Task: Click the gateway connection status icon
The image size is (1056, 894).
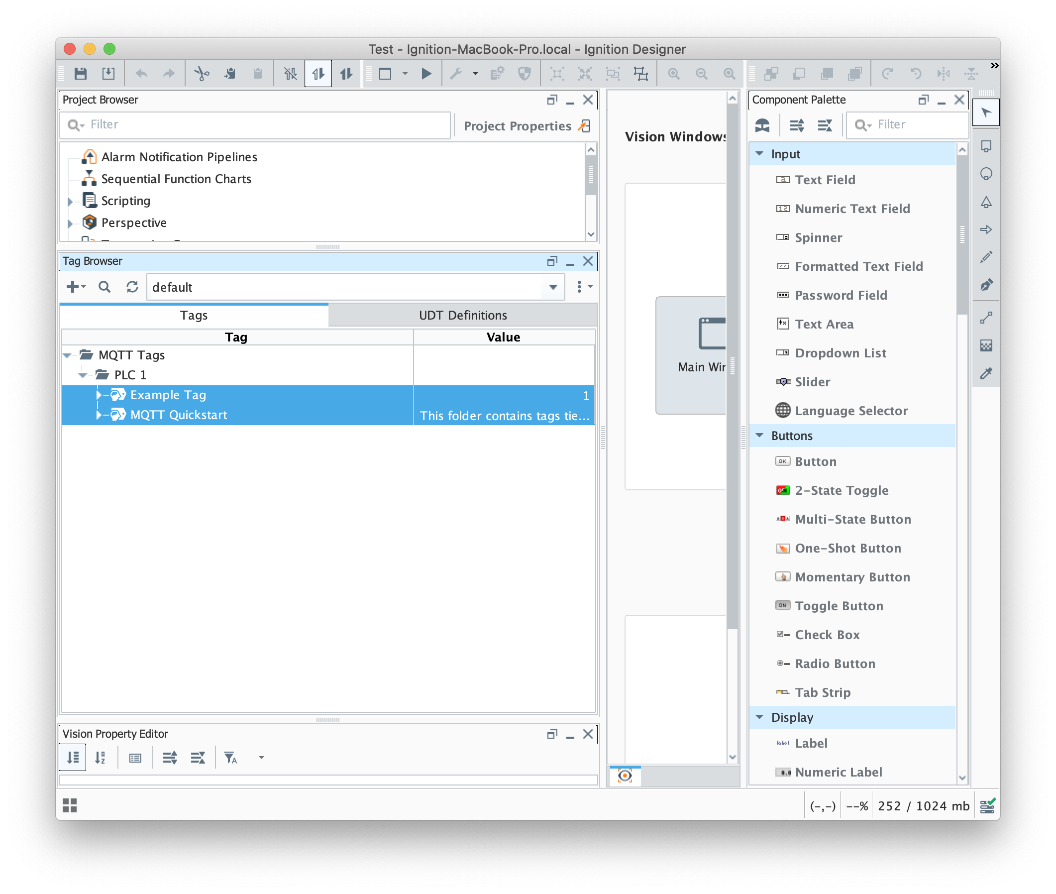Action: [987, 805]
